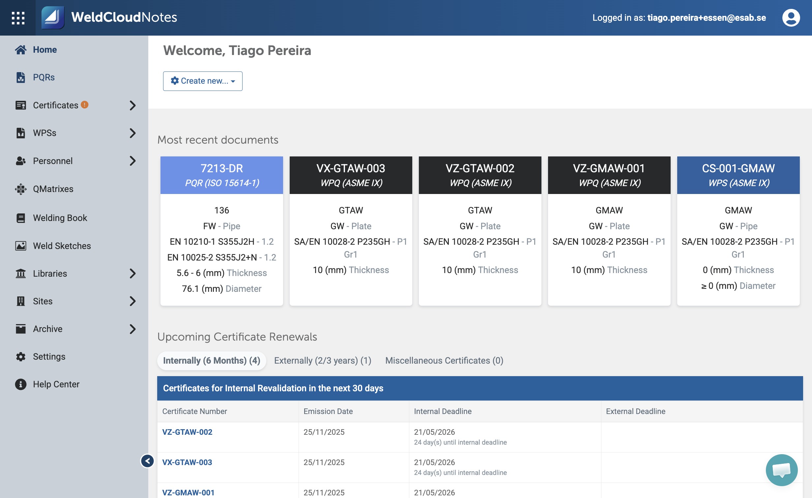
Task: Click the Welding Book icon
Action: (21, 218)
